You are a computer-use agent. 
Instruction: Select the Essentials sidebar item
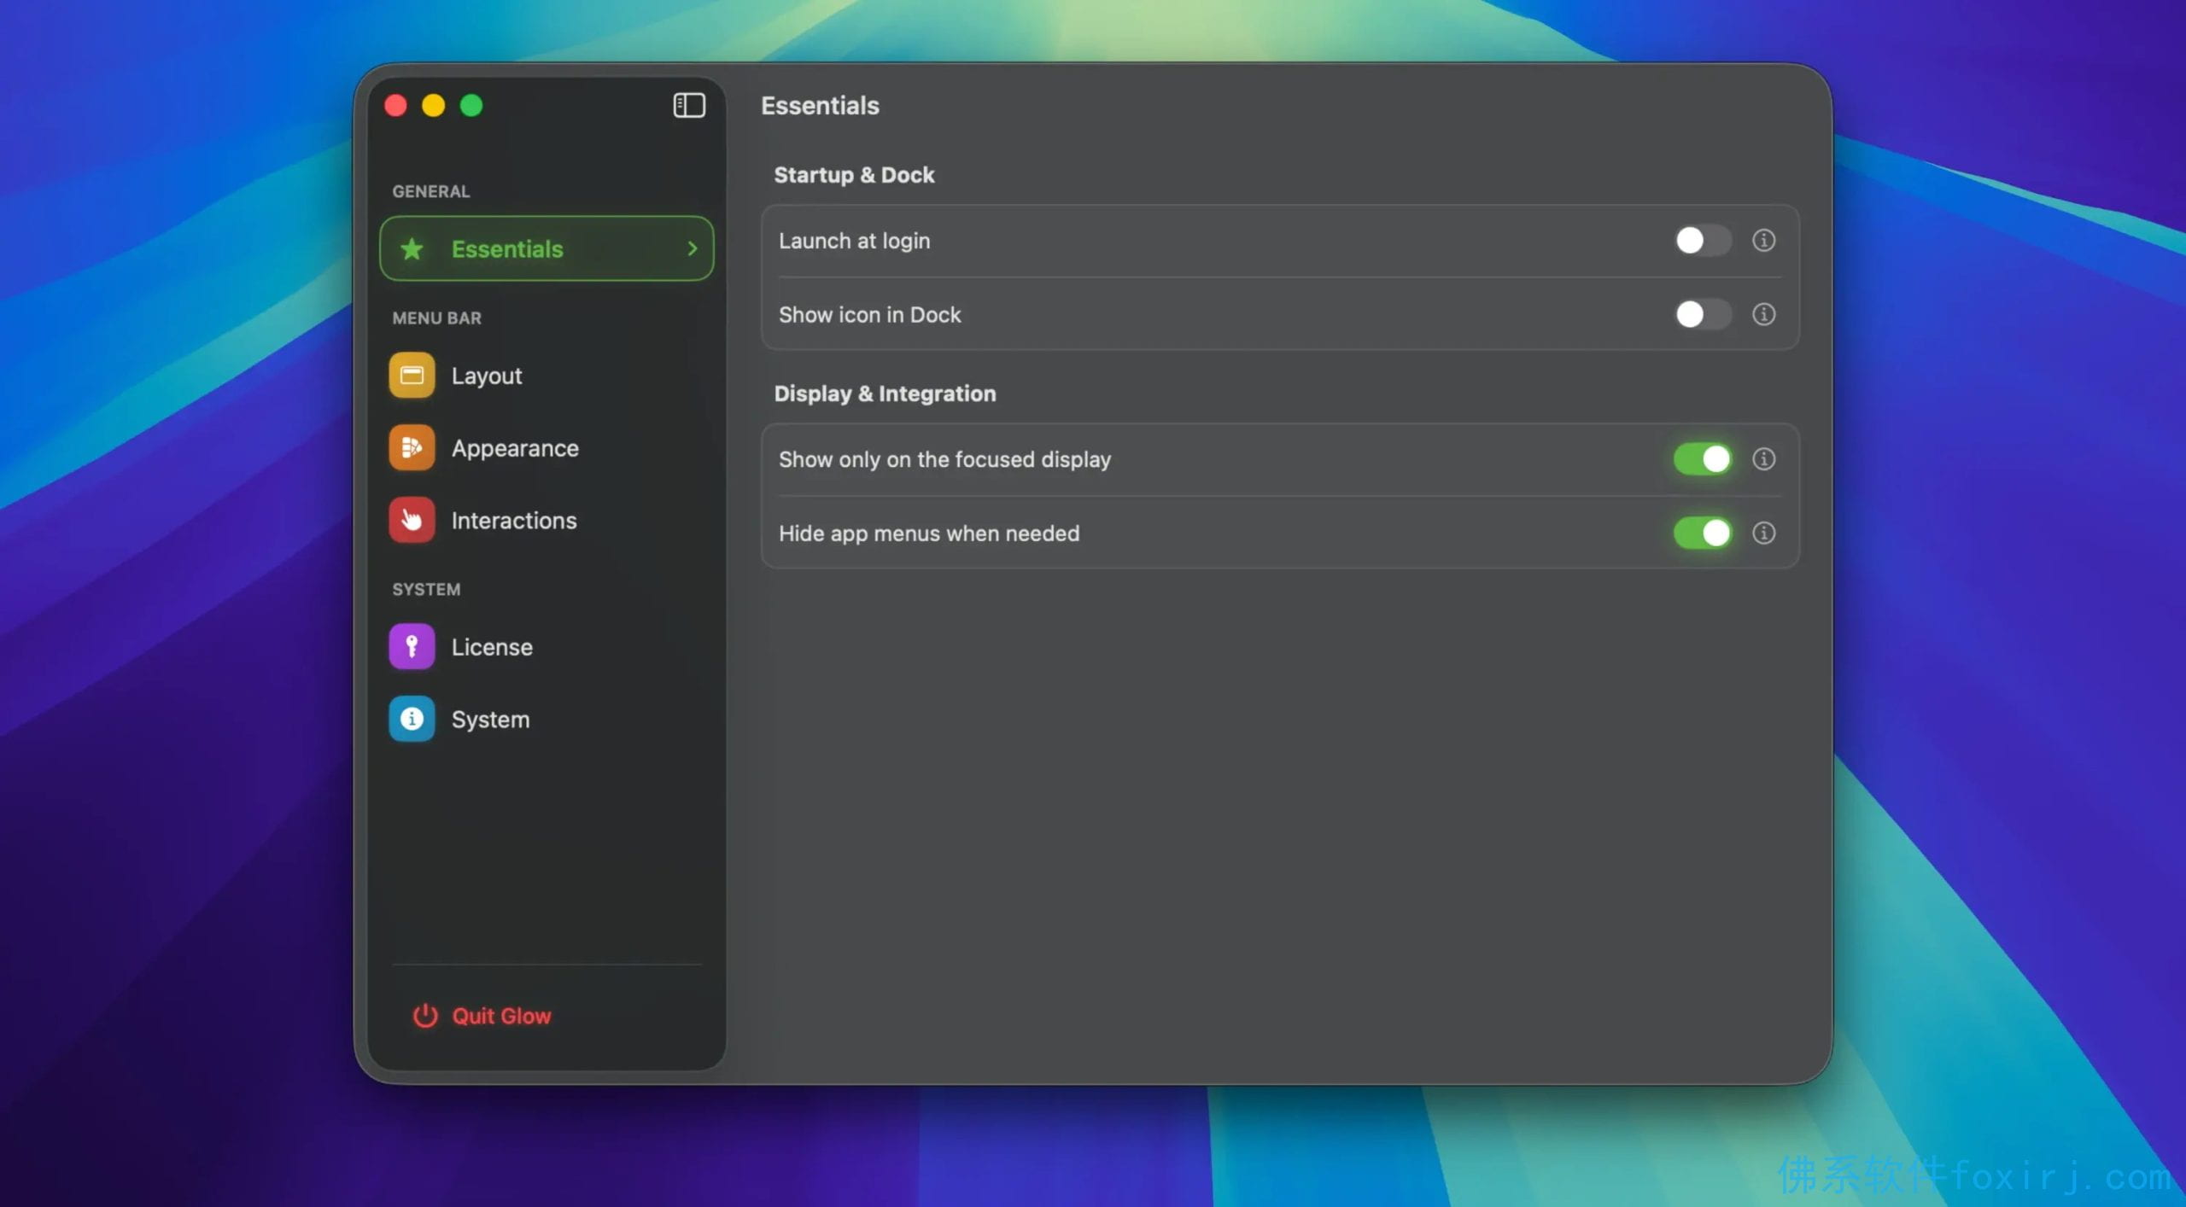click(x=546, y=248)
